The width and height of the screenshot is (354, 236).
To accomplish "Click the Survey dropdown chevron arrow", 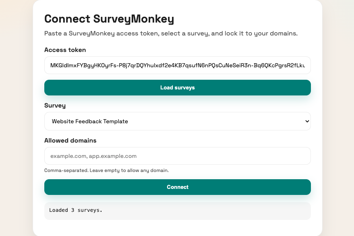I will [307, 121].
